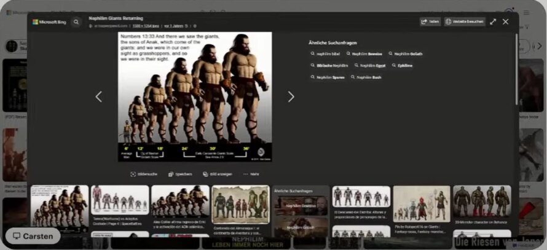Click the Microsoft Bing logo

(49, 22)
